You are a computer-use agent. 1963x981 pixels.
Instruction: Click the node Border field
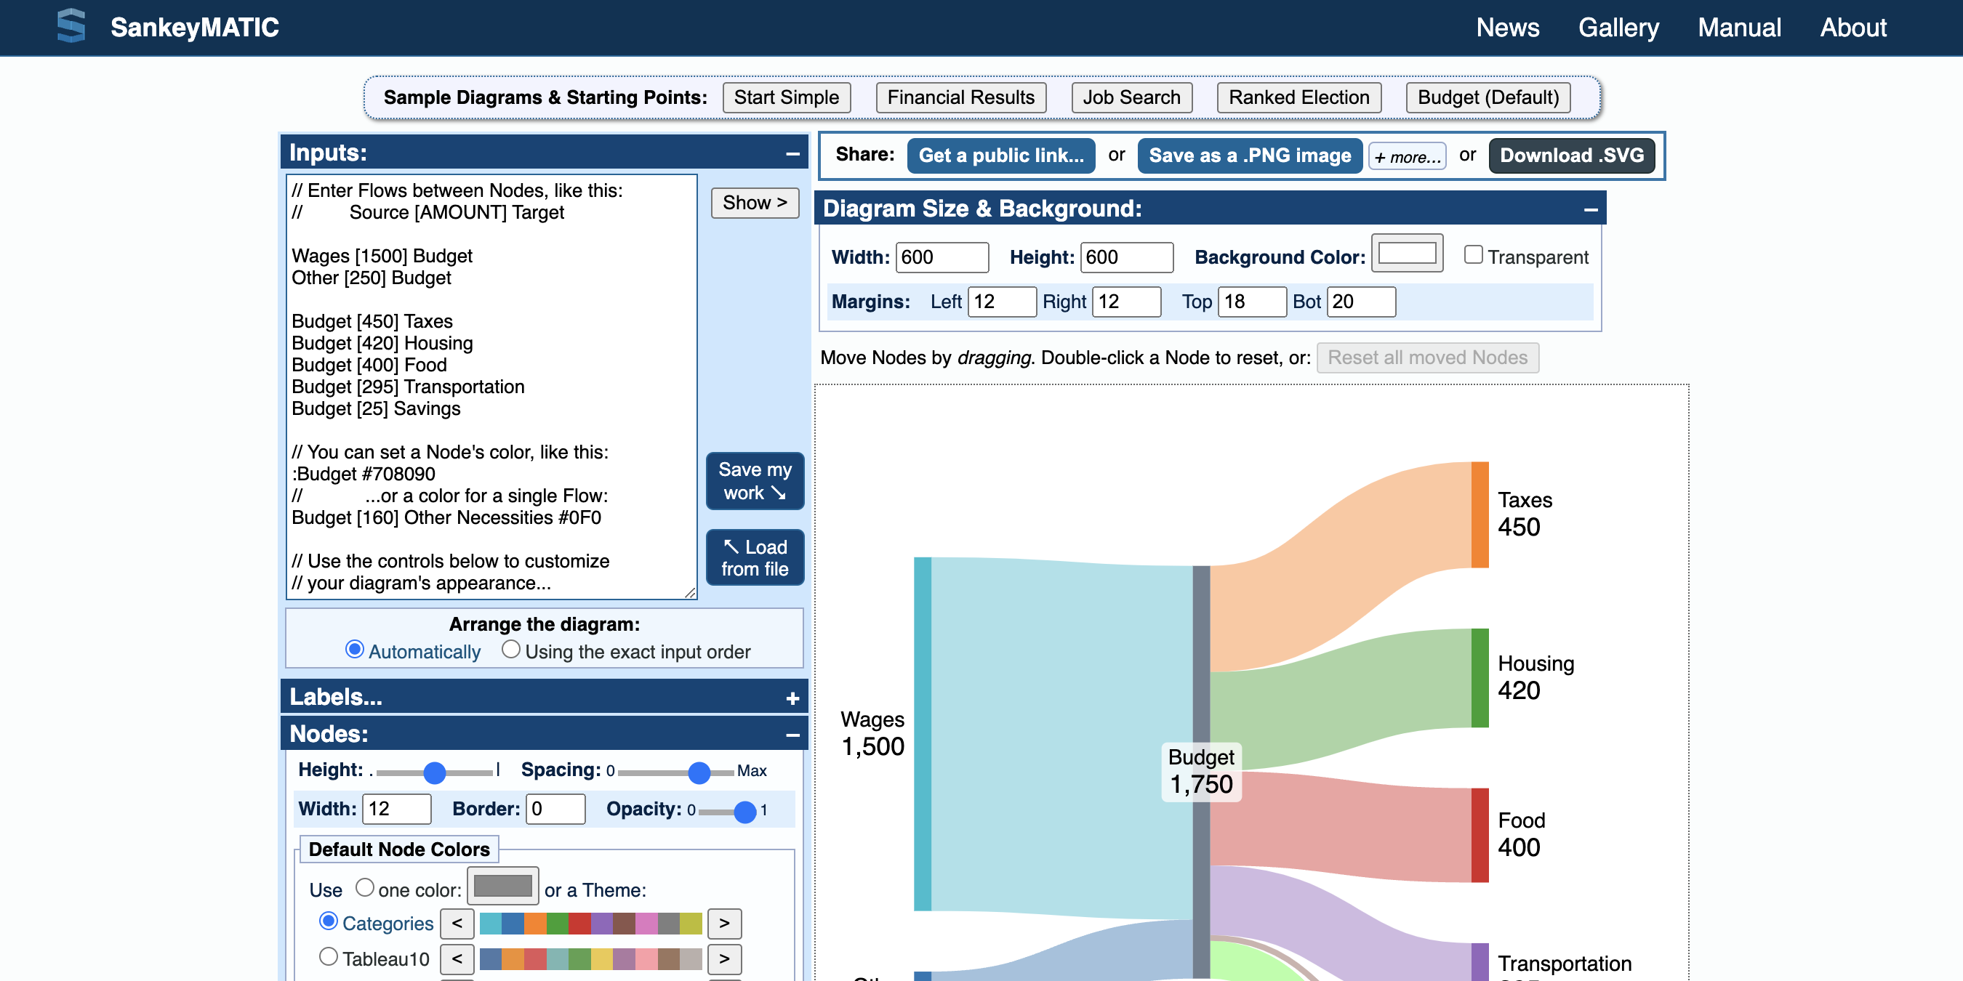click(555, 809)
